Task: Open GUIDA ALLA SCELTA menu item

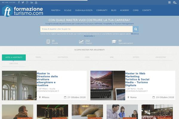Action: coord(84,10)
